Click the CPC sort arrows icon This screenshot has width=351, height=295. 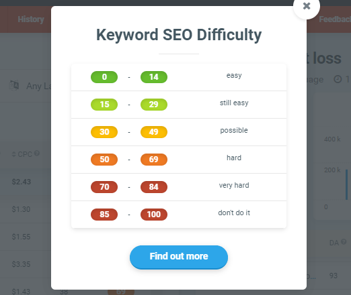[x=14, y=154]
